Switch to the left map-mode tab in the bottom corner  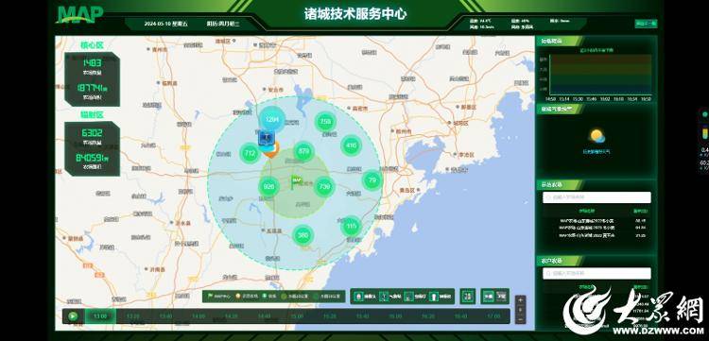(489, 297)
